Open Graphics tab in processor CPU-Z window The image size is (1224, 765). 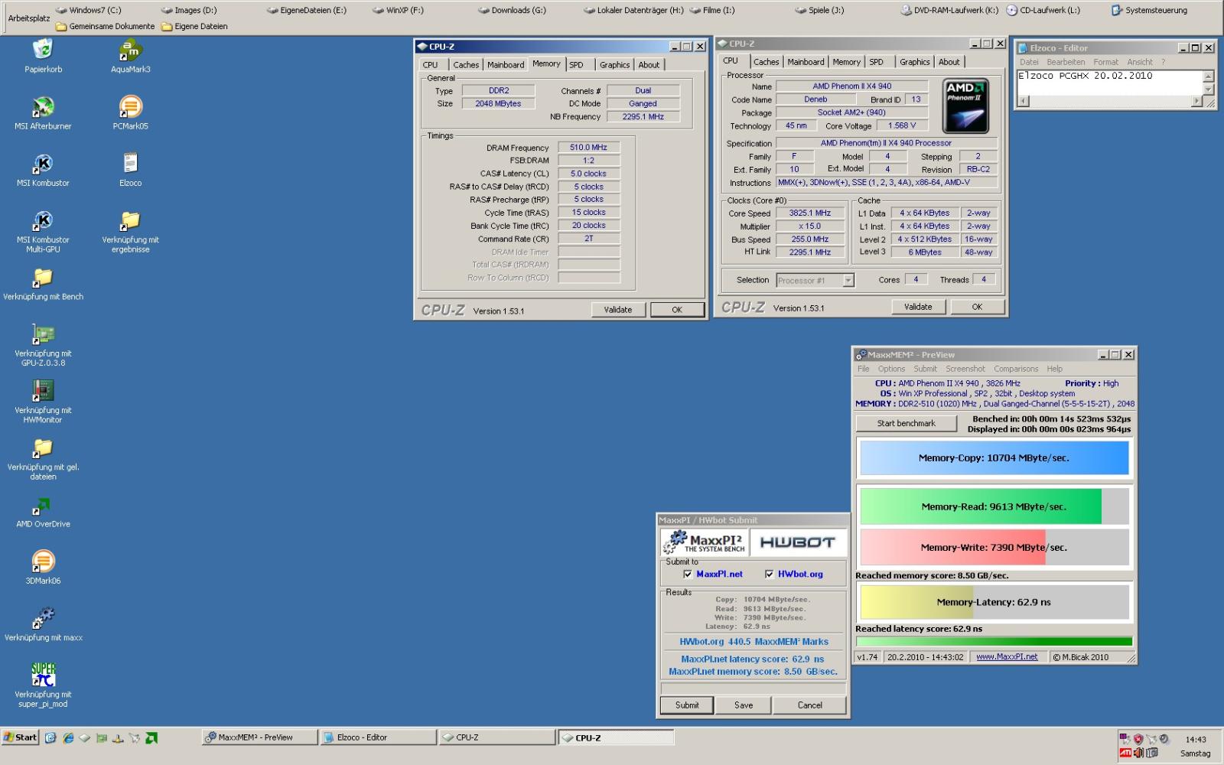click(915, 62)
